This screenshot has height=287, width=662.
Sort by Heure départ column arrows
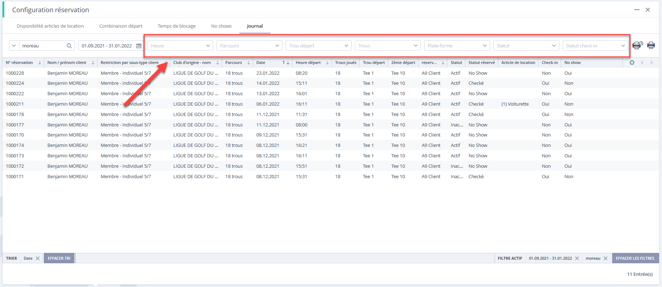[327, 63]
